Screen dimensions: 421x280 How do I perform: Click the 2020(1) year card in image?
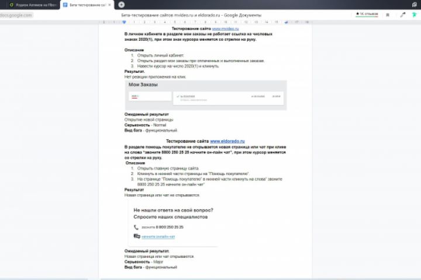(150, 96)
